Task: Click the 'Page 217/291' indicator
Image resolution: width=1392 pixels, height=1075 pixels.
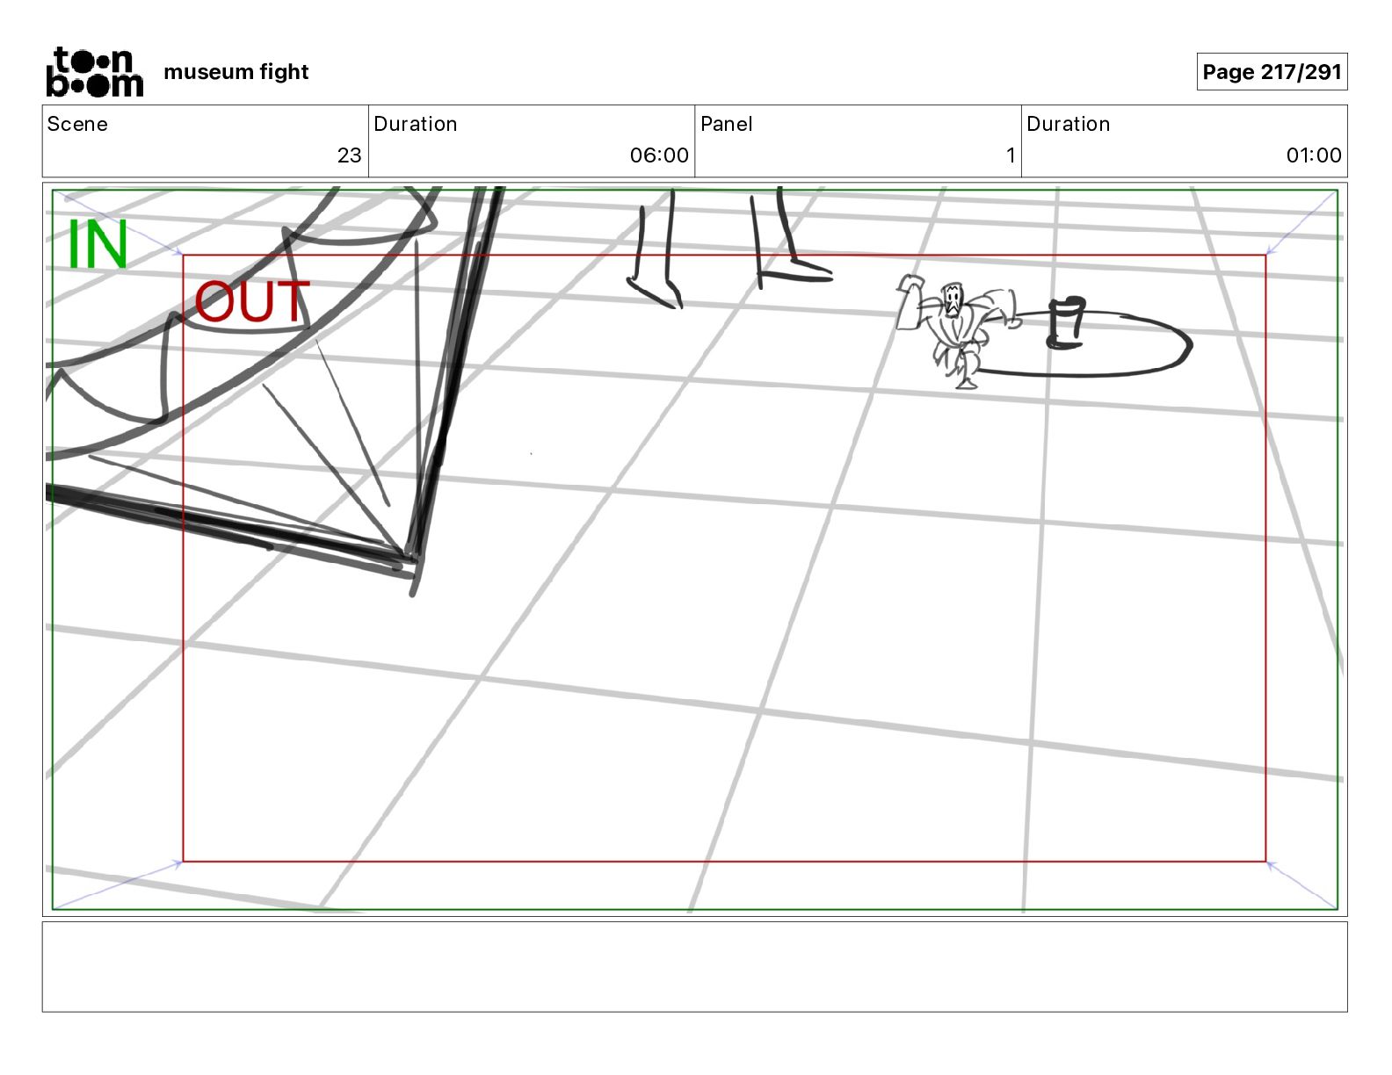Action: coord(1272,72)
